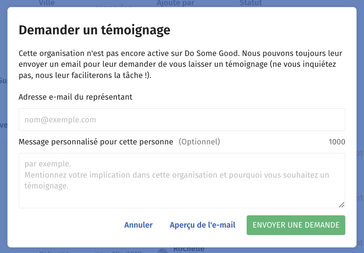Click into the personalized message textarea
Screen dimensions: 364x253
pos(182,180)
